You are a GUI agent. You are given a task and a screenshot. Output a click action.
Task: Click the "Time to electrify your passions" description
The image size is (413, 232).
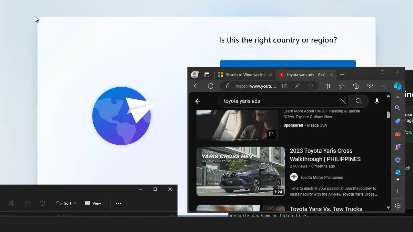[x=334, y=191]
